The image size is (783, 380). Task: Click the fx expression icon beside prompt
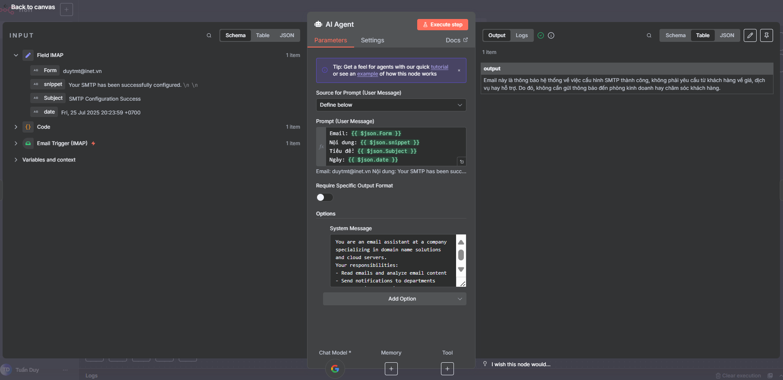coord(321,147)
